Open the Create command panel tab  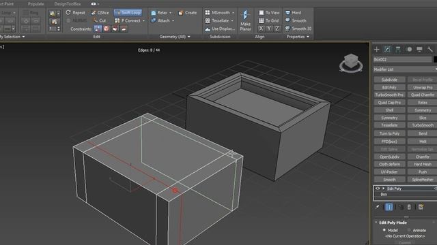pos(377,50)
